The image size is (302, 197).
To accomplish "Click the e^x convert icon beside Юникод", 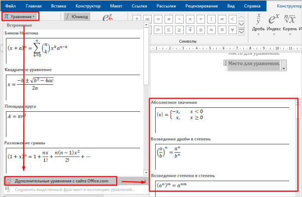I will pos(107,17).
